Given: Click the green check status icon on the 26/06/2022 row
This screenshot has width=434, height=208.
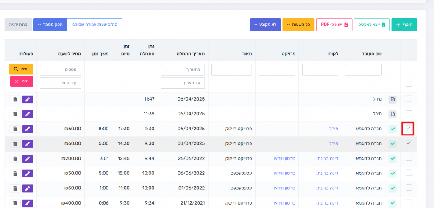Looking at the screenshot, I should tap(392, 159).
